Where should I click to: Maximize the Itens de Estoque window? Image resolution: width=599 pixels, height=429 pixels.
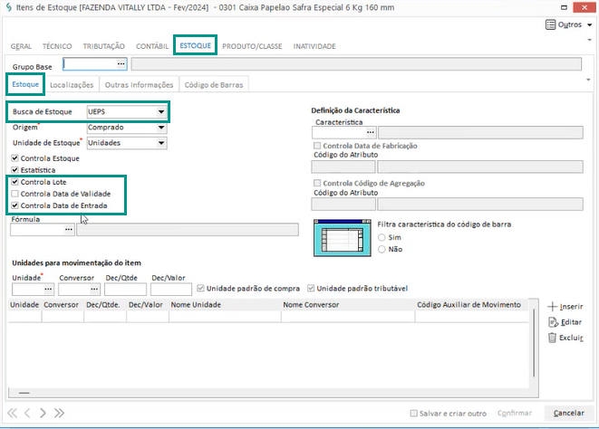(x=564, y=7)
